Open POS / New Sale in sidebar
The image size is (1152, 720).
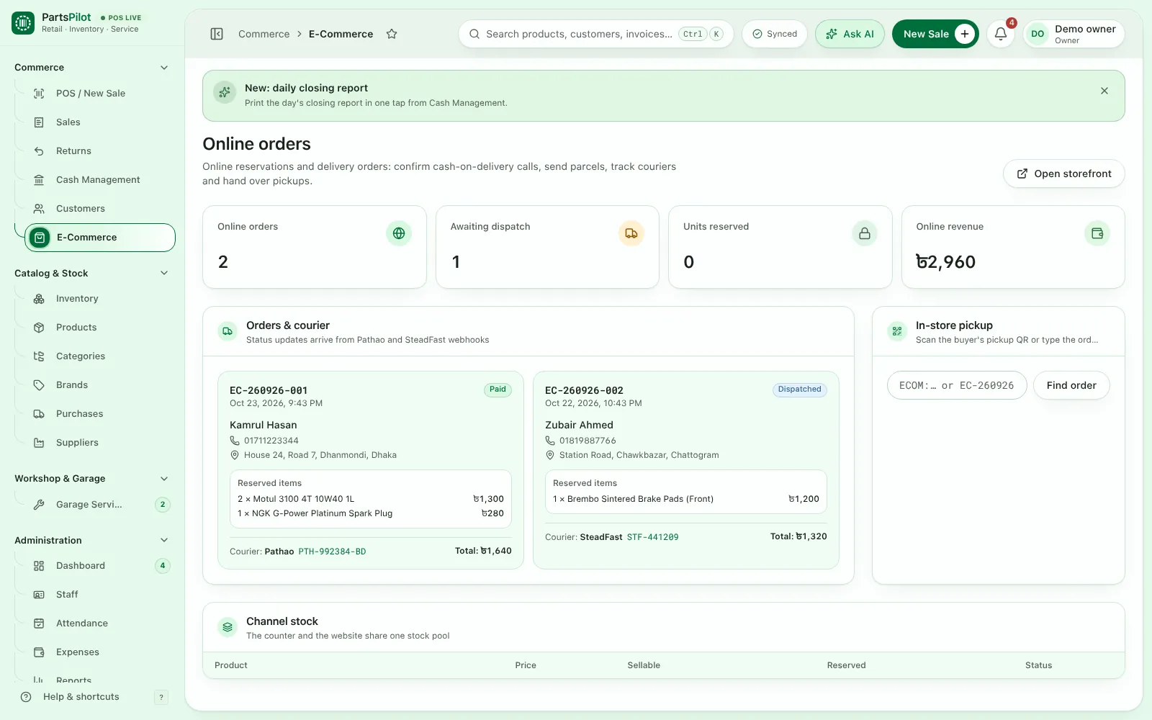coord(100,94)
